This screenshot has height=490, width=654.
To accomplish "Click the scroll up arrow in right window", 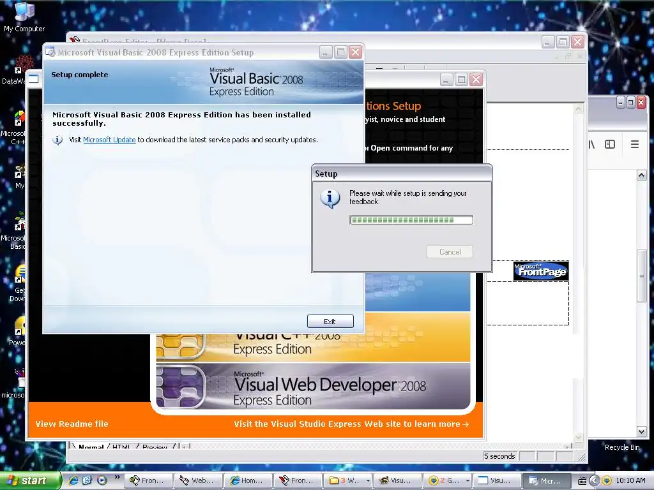I will [641, 175].
